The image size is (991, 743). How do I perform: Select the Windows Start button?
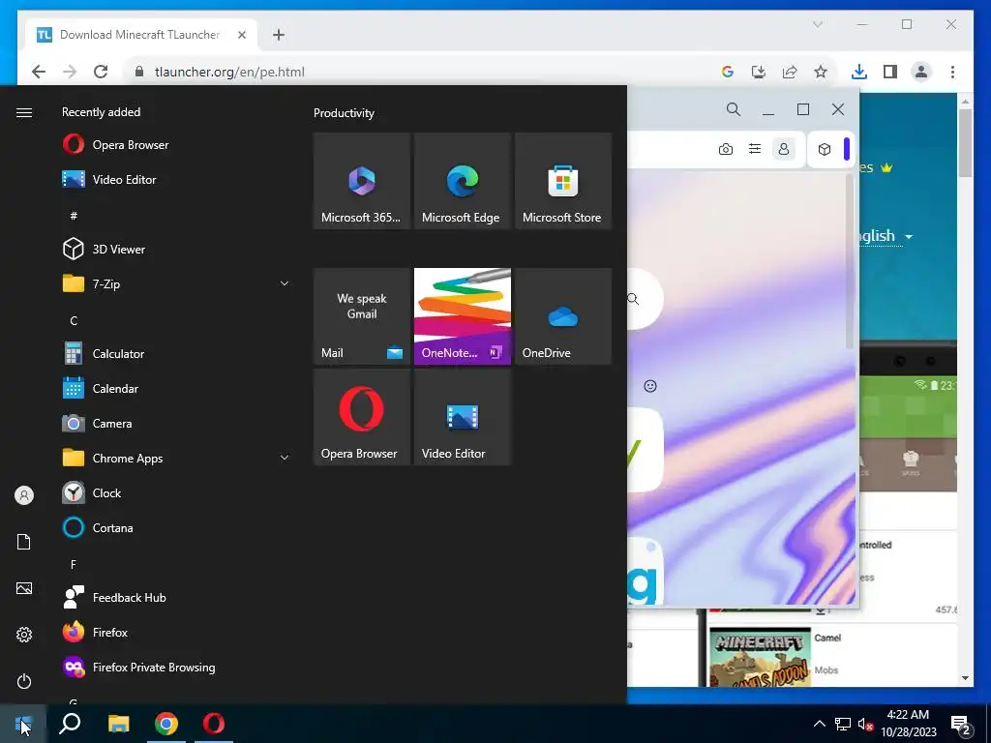(23, 724)
